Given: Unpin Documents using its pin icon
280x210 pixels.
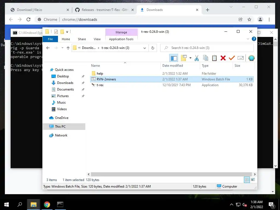Looking at the screenshot, I should pyautogui.click(x=83, y=89).
